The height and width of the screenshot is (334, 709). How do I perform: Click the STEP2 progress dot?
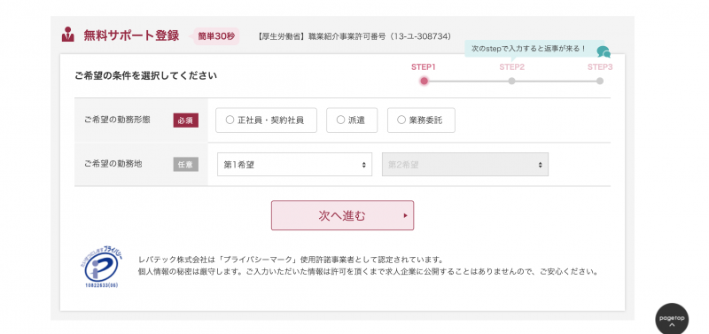click(511, 82)
